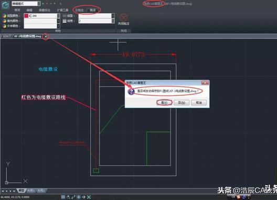This screenshot has width=277, height=200.
Task: Click the 关闭批注 (close annotation) icon
Action: pos(123,18)
